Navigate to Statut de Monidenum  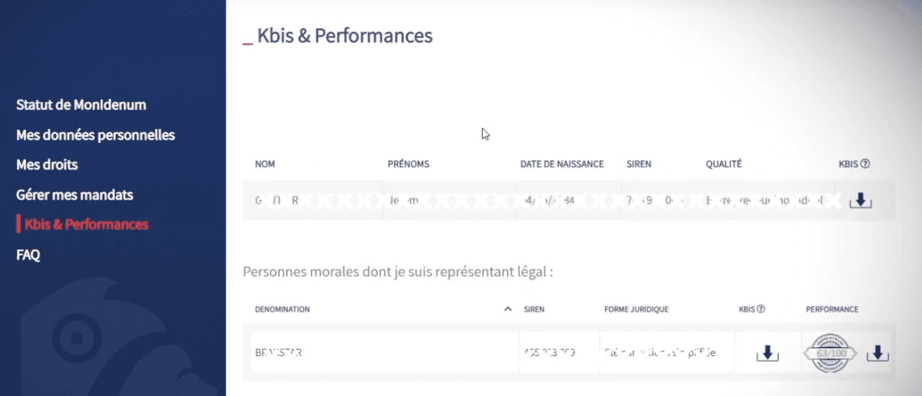(81, 104)
